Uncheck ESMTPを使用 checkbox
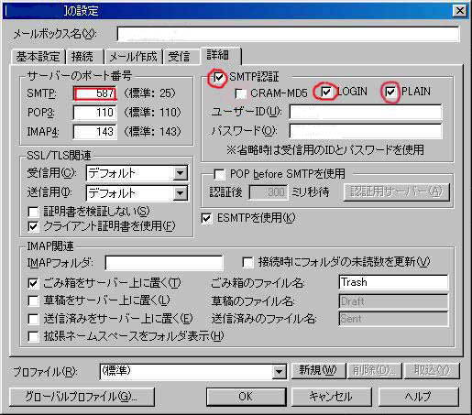Screen dimensions: 472x415 [x=206, y=218]
